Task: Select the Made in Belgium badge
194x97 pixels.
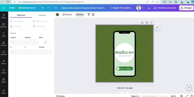Action: pyautogui.click(x=124, y=69)
